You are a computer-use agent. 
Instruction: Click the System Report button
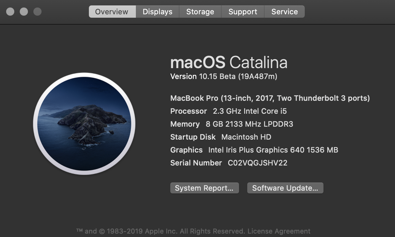[204, 188]
